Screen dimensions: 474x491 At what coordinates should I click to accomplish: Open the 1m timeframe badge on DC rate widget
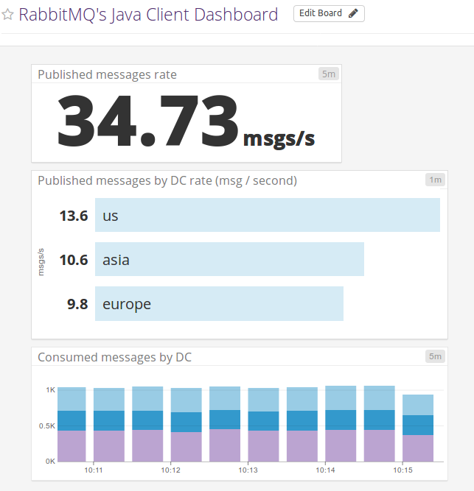coord(435,180)
